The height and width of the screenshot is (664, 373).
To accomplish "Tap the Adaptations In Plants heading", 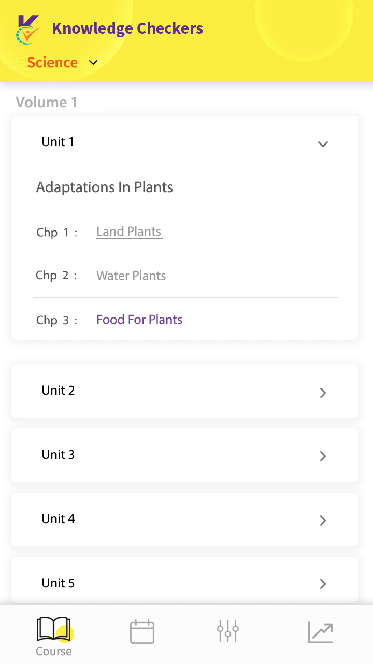I will coord(105,187).
